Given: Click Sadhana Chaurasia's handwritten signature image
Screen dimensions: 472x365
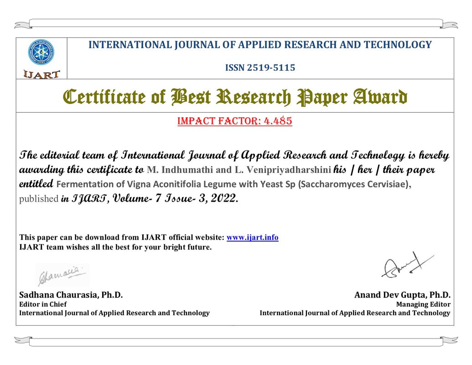Looking at the screenshot, I should tap(62, 276).
